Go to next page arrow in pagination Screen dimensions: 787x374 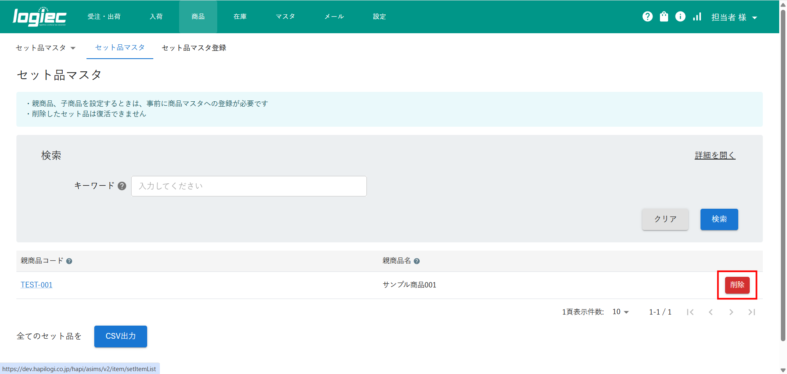point(731,312)
